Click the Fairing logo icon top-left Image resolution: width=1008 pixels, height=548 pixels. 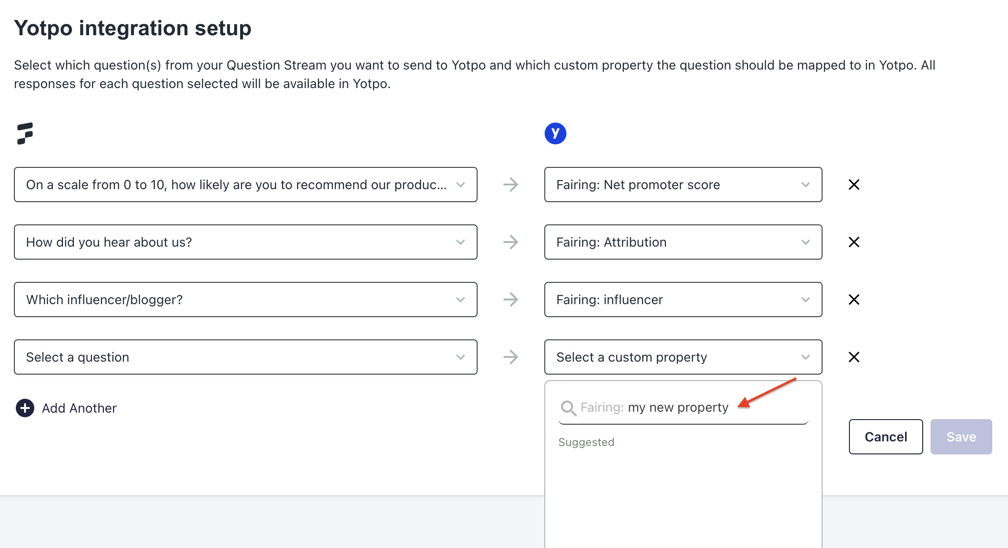(24, 133)
